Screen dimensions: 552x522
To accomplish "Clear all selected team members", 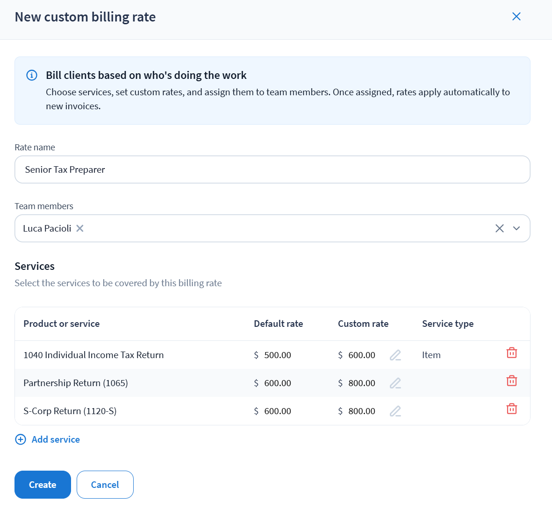I will tap(499, 228).
